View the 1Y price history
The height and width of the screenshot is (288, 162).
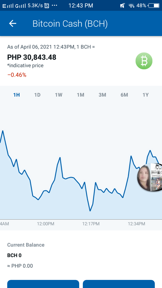point(145,95)
